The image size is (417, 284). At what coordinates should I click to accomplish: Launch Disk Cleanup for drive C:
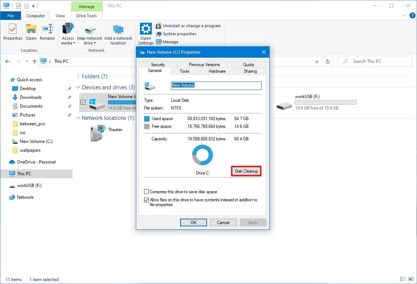point(246,171)
